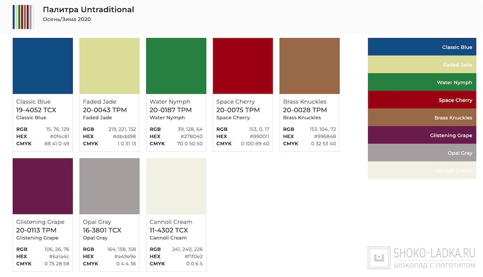Click the Opal Gray square swatch

pyautogui.click(x=109, y=186)
